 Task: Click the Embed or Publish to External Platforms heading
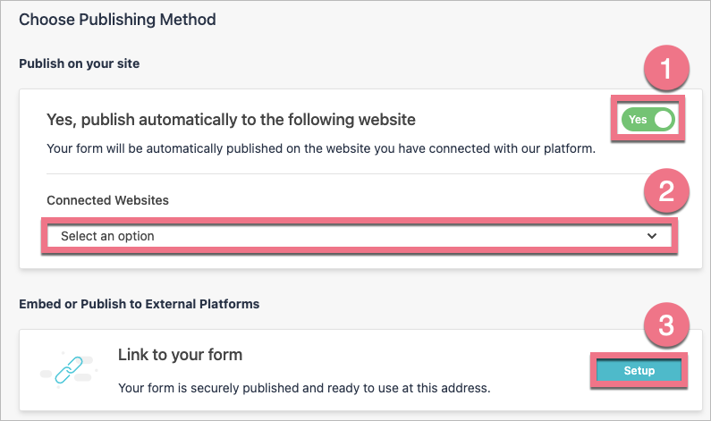click(139, 304)
